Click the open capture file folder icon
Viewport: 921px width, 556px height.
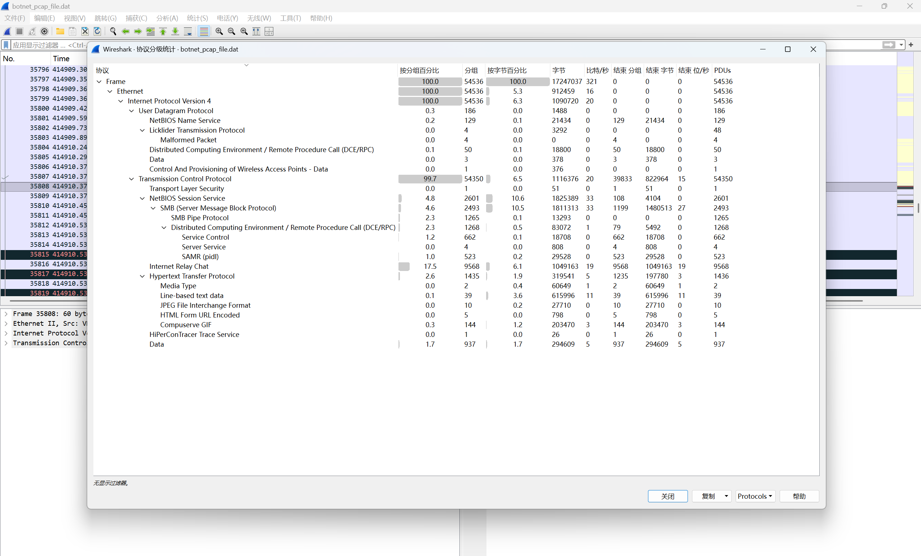click(60, 31)
